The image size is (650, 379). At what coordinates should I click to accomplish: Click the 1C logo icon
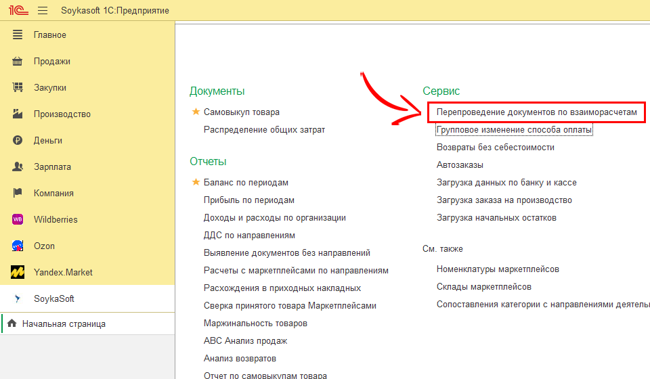(18, 10)
